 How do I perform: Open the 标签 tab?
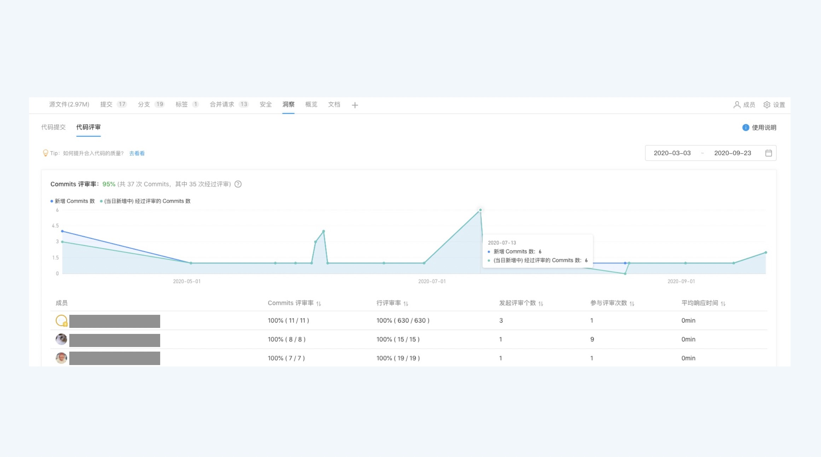(187, 104)
